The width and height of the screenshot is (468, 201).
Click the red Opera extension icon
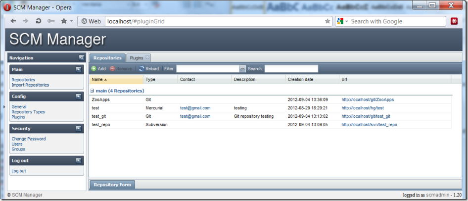pyautogui.click(x=454, y=21)
